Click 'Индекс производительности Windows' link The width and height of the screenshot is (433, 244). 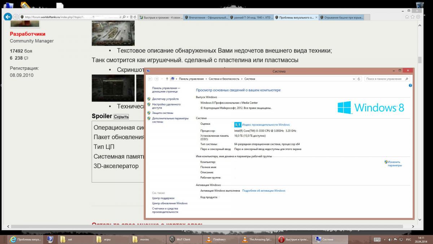coord(266,125)
